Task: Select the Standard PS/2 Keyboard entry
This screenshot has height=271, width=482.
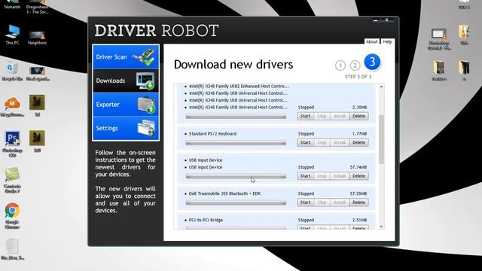Action: pyautogui.click(x=212, y=134)
